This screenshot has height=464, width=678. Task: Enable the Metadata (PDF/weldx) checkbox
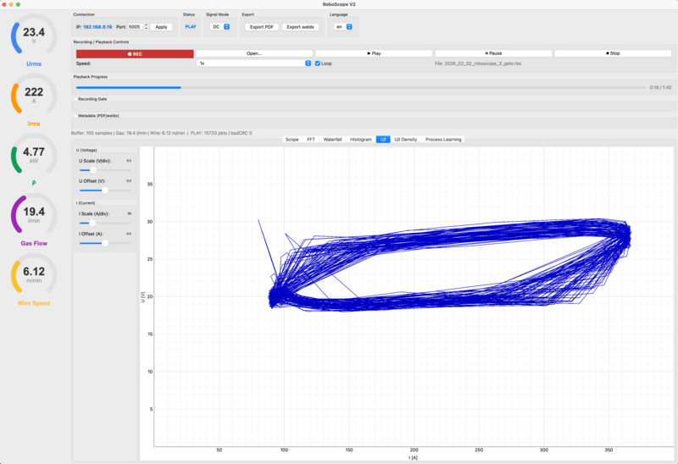click(74, 116)
